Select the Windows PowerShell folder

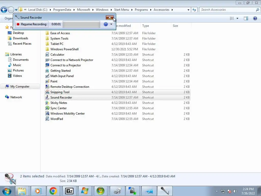(64, 49)
